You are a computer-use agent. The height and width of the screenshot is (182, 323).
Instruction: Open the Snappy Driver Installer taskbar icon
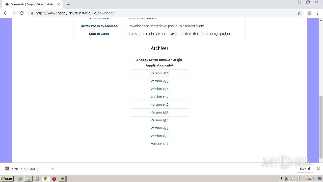tap(62, 179)
